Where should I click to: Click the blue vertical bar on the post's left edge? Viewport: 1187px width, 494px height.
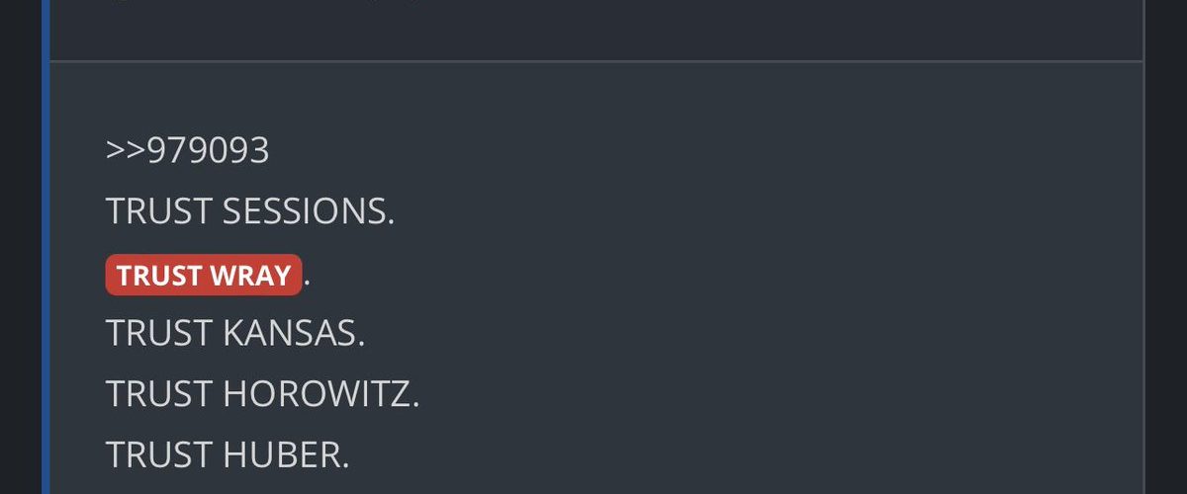(46, 247)
